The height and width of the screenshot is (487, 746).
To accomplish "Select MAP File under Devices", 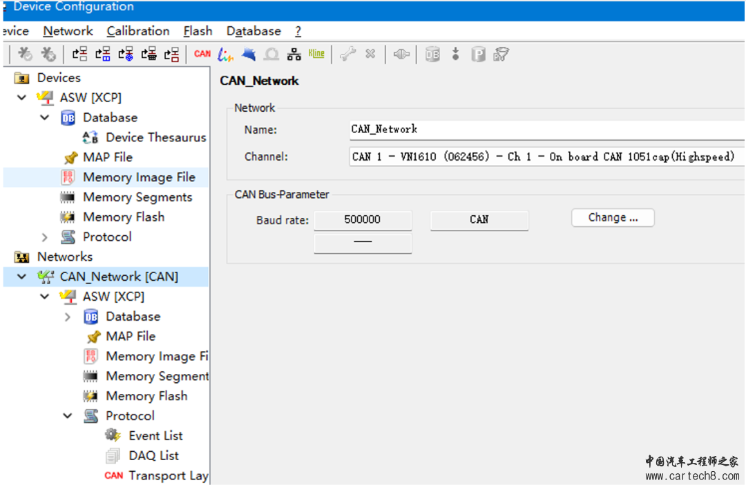I will [108, 157].
